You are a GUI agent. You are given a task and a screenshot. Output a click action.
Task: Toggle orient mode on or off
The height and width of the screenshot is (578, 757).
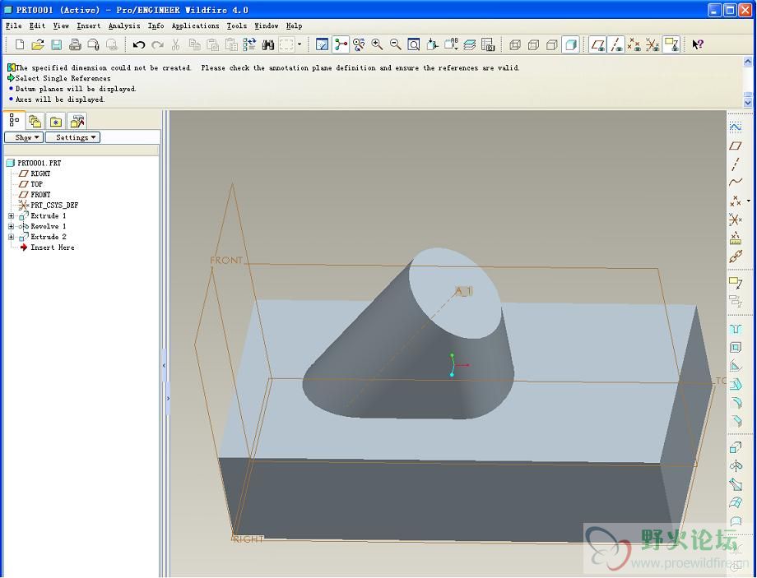tap(359, 45)
